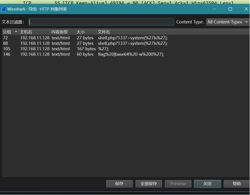Click the 保存 button
The image size is (250, 195).
(119, 184)
